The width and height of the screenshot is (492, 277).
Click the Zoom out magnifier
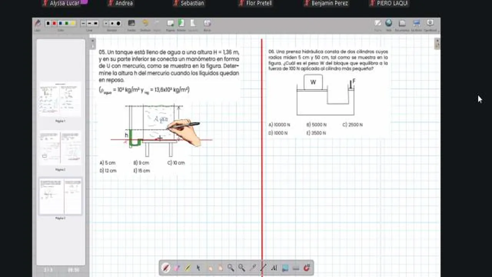[x=241, y=268]
